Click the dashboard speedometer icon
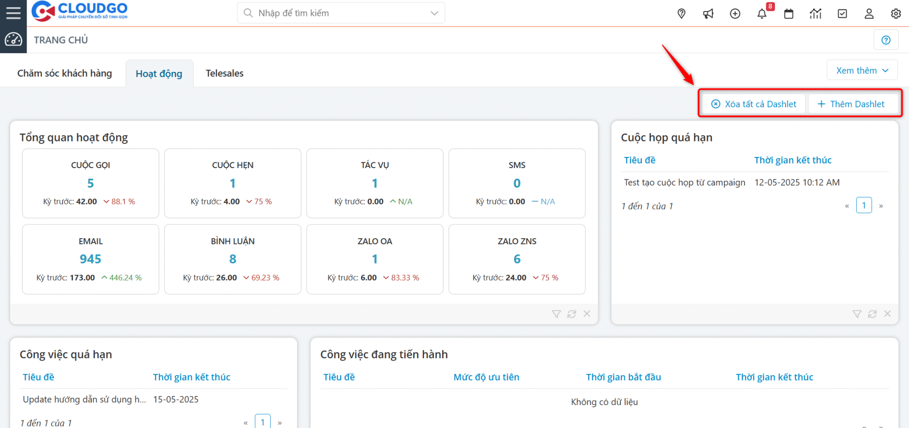 coord(13,39)
